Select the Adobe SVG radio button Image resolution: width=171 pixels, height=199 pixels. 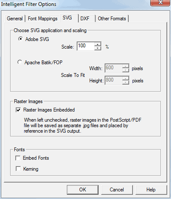(x=21, y=39)
